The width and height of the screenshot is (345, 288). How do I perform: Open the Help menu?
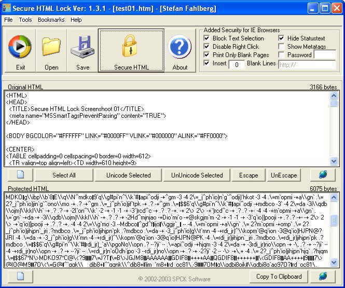click(76, 20)
